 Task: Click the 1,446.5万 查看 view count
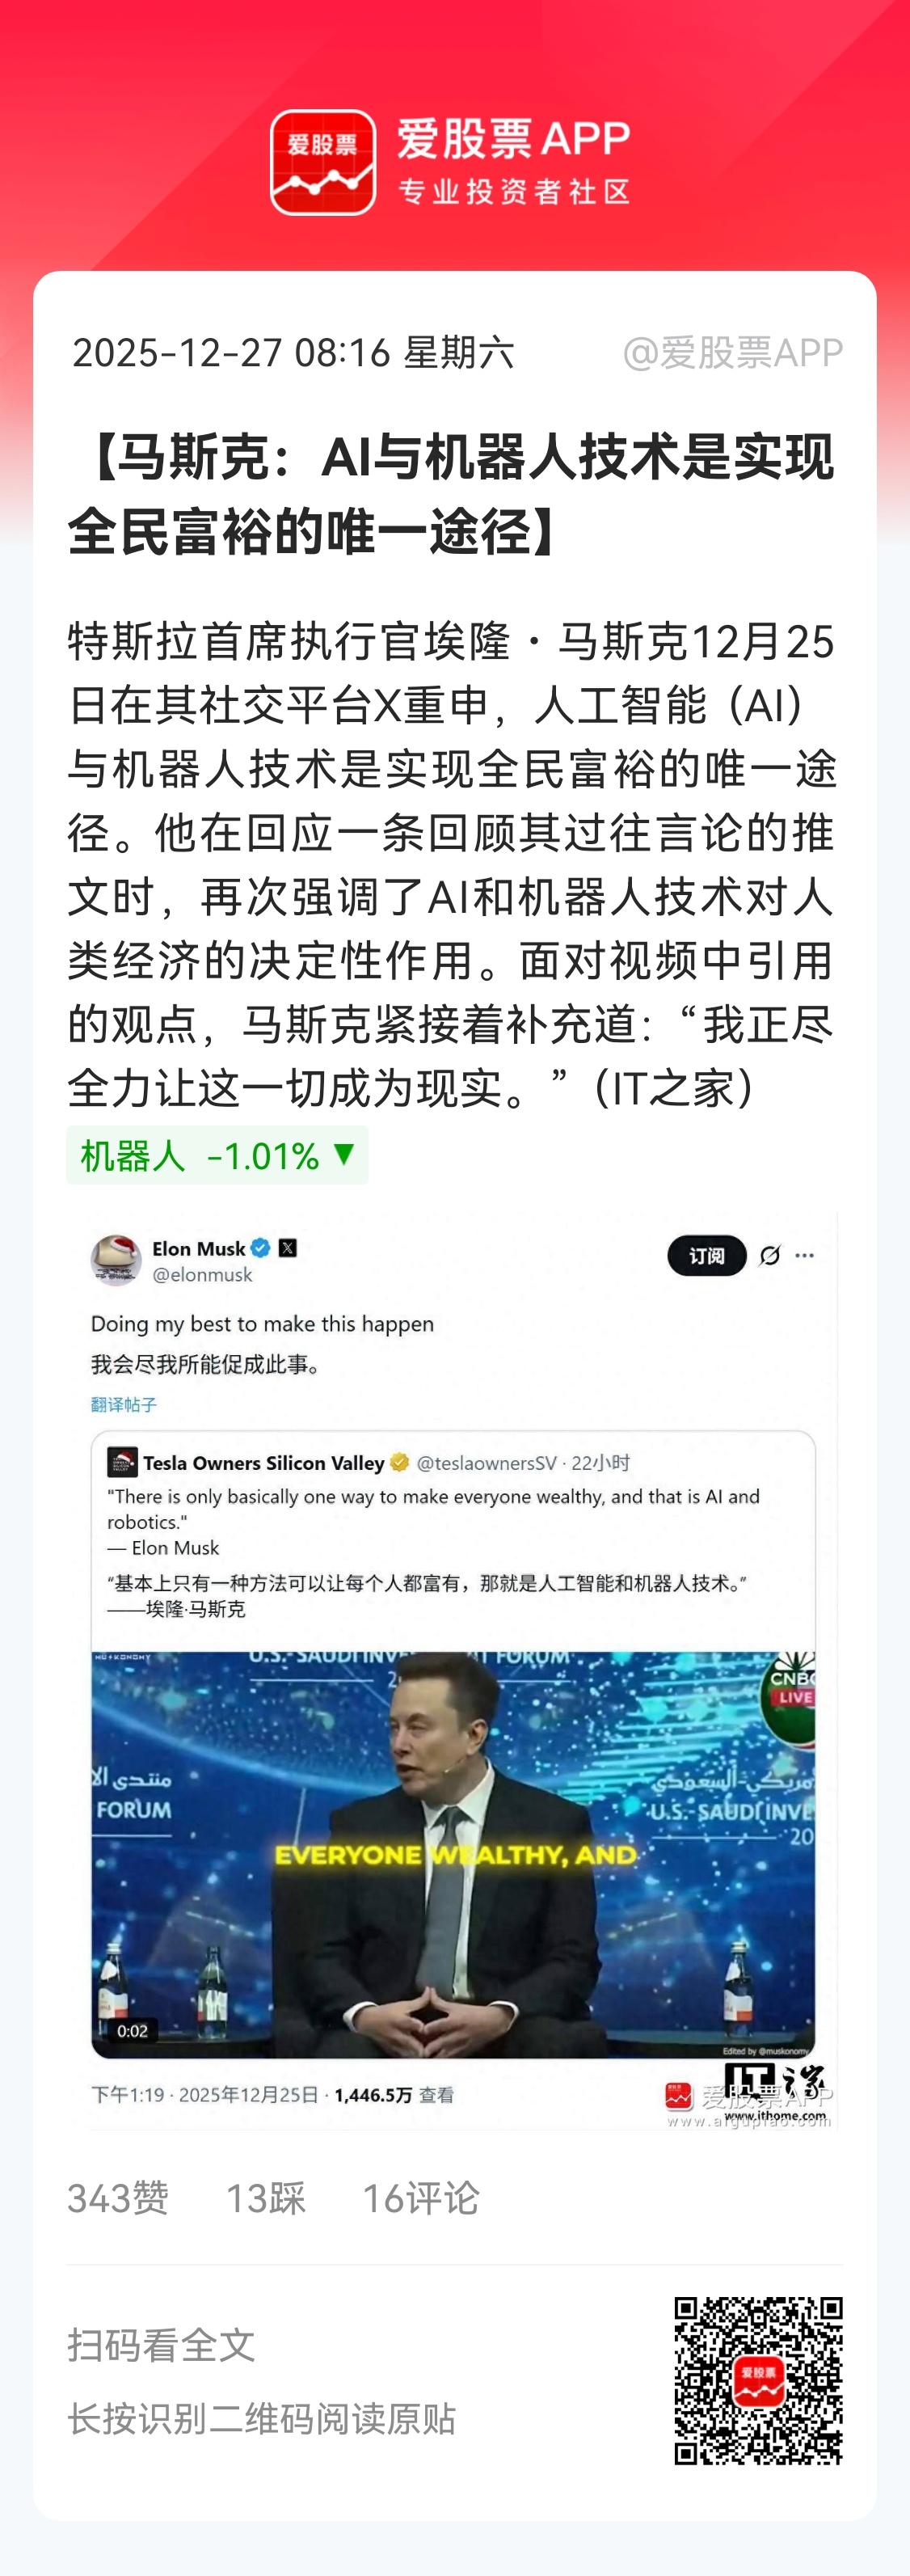click(394, 2095)
